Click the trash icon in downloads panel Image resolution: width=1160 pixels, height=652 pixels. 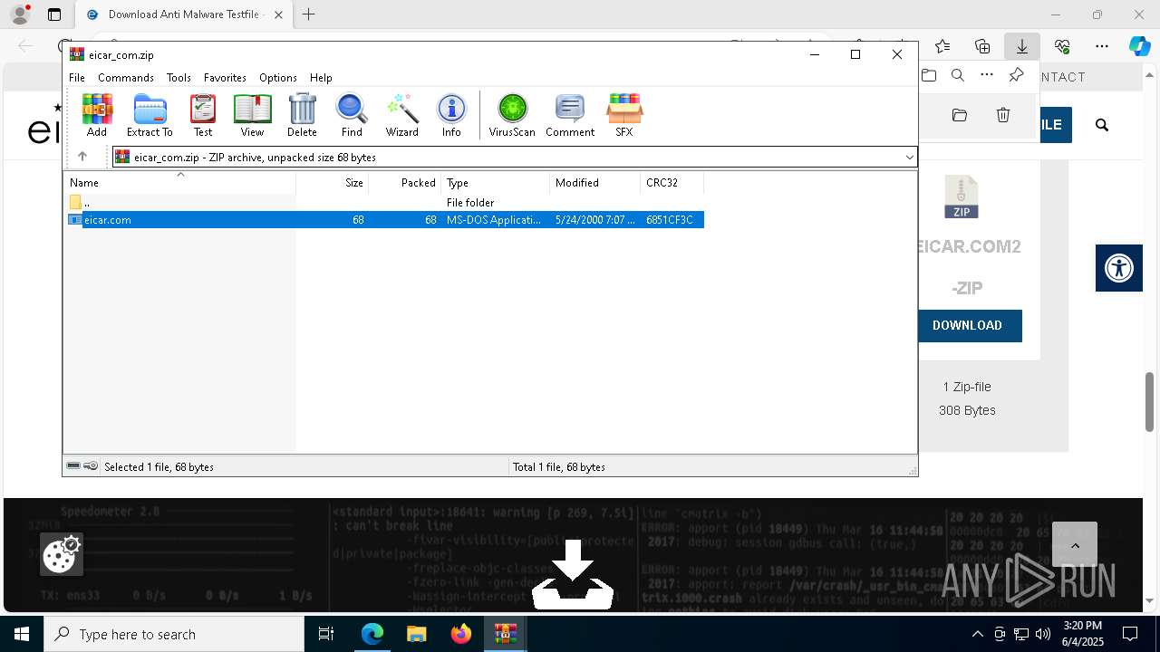(x=1003, y=115)
